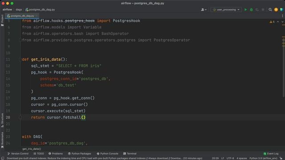Open Search Everywhere magnifier icon
The image size is (285, 160).
[x=270, y=10]
